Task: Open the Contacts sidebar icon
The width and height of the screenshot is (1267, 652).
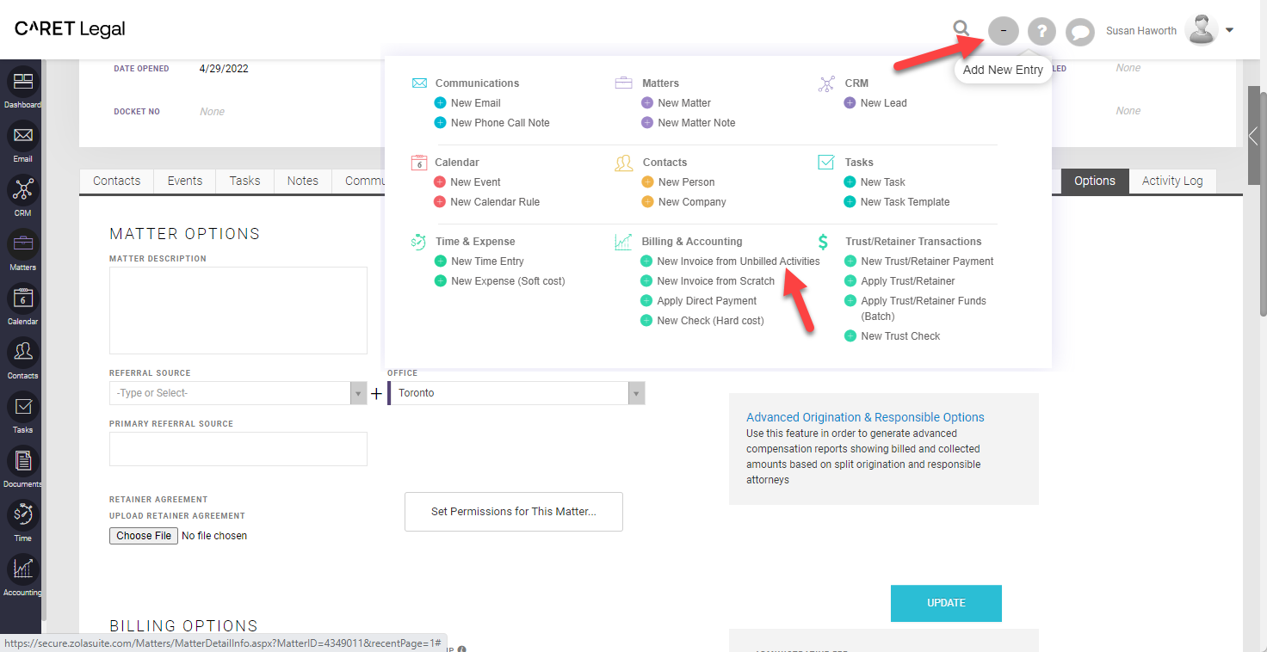Action: [23, 353]
